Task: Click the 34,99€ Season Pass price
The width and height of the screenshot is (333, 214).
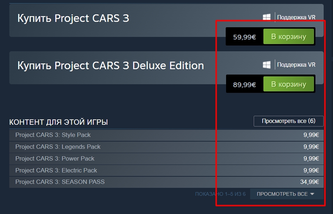Action: click(x=309, y=182)
